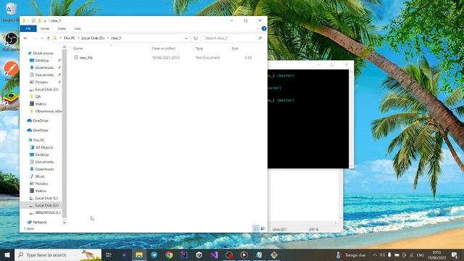Sort files by the Type column
Viewport: 464px width, 261px height.
click(199, 49)
